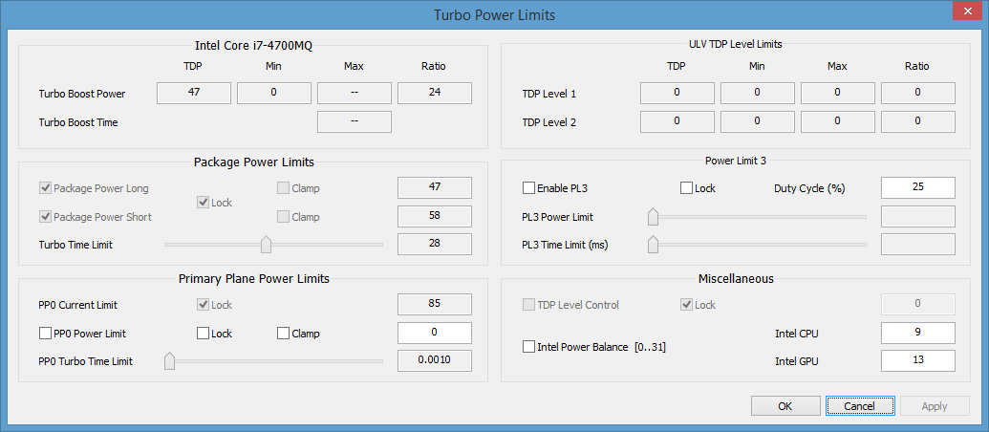Click the Apply button

[x=935, y=406]
